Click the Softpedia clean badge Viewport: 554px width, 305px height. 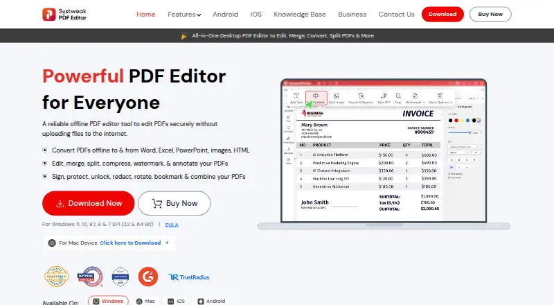pyautogui.click(x=90, y=277)
